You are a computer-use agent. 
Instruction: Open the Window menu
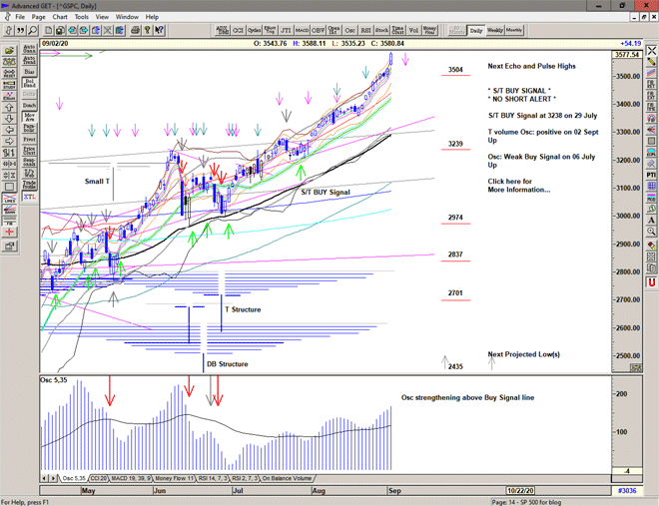[127, 17]
